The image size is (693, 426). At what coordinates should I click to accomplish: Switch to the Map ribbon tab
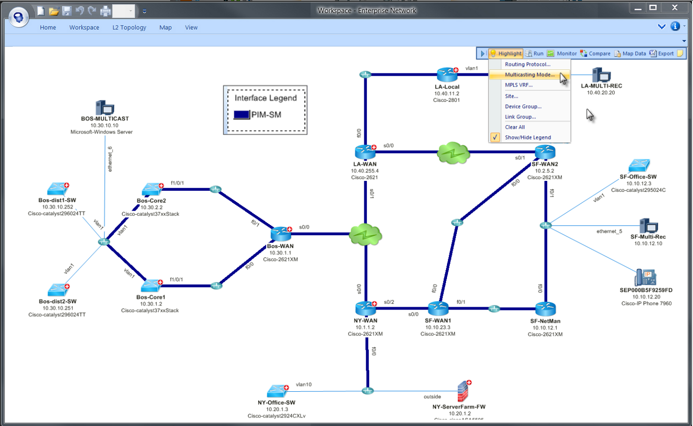click(165, 27)
